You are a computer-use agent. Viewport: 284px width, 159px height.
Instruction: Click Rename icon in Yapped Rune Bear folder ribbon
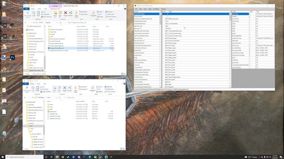click(71, 14)
